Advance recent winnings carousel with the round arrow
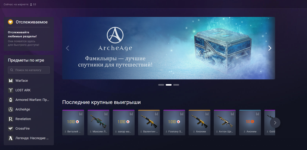 pyautogui.click(x=275, y=123)
